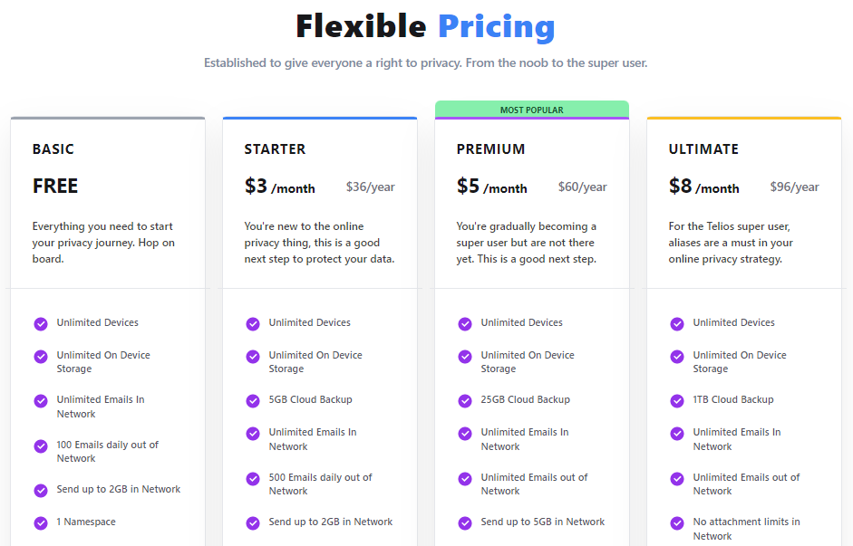The width and height of the screenshot is (853, 546).
Task: Click the checkmark next to 1TB Cloud Backup
Action: tap(677, 401)
